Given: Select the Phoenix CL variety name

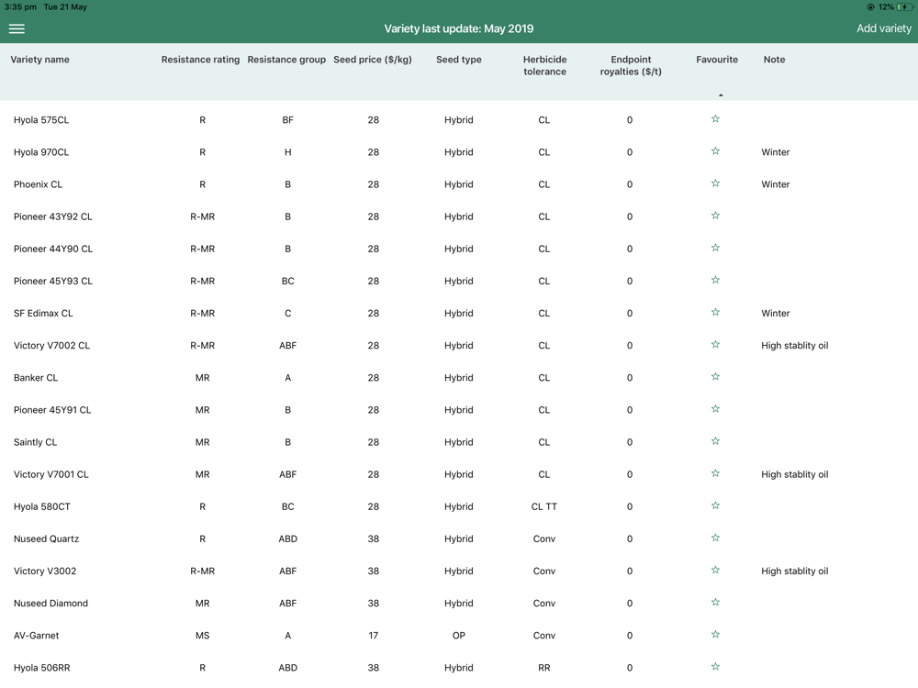Looking at the screenshot, I should [x=38, y=184].
